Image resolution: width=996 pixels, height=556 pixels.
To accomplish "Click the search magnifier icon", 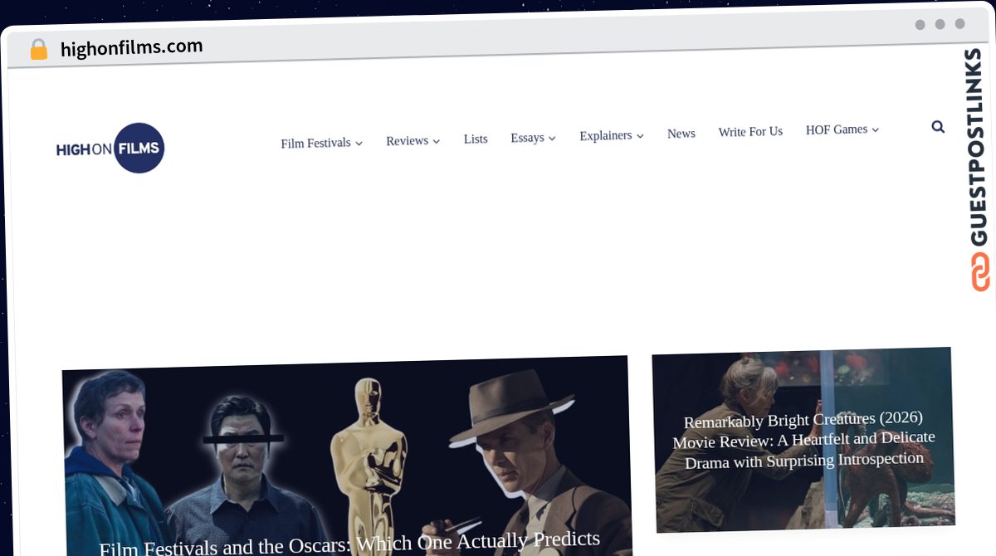I will click(938, 127).
